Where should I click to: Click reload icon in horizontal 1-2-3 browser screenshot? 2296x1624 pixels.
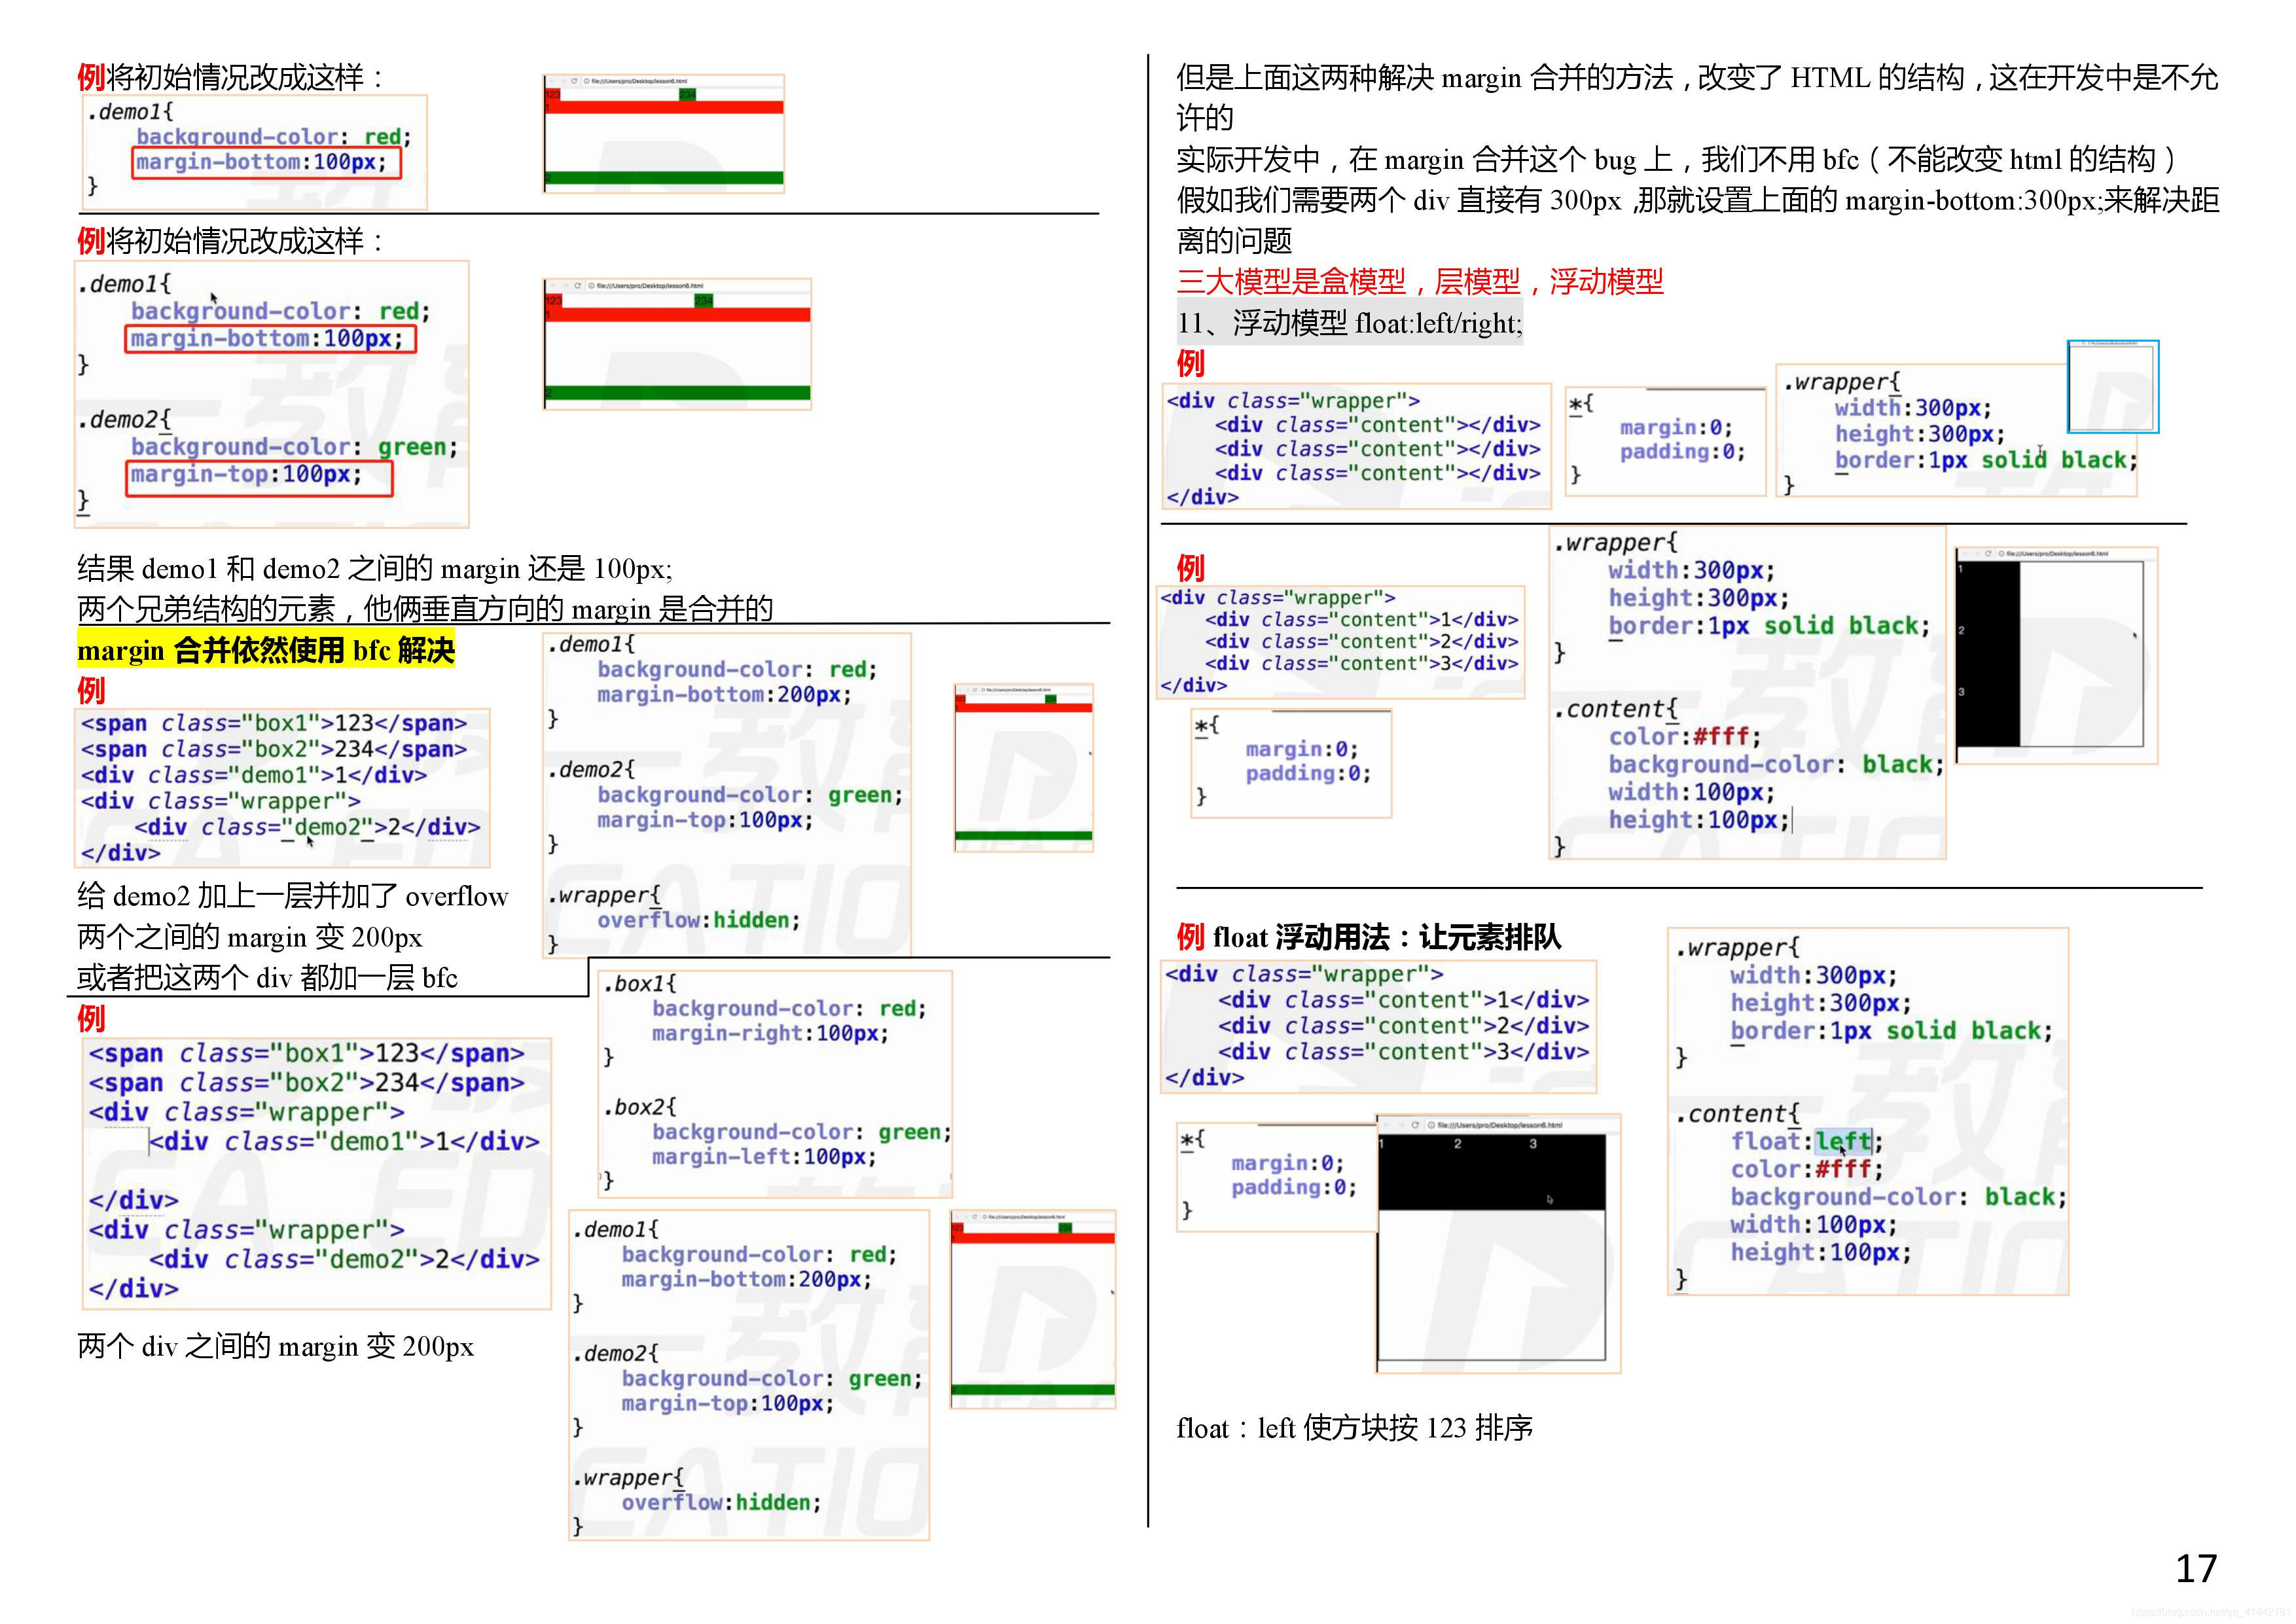coord(1415,1125)
